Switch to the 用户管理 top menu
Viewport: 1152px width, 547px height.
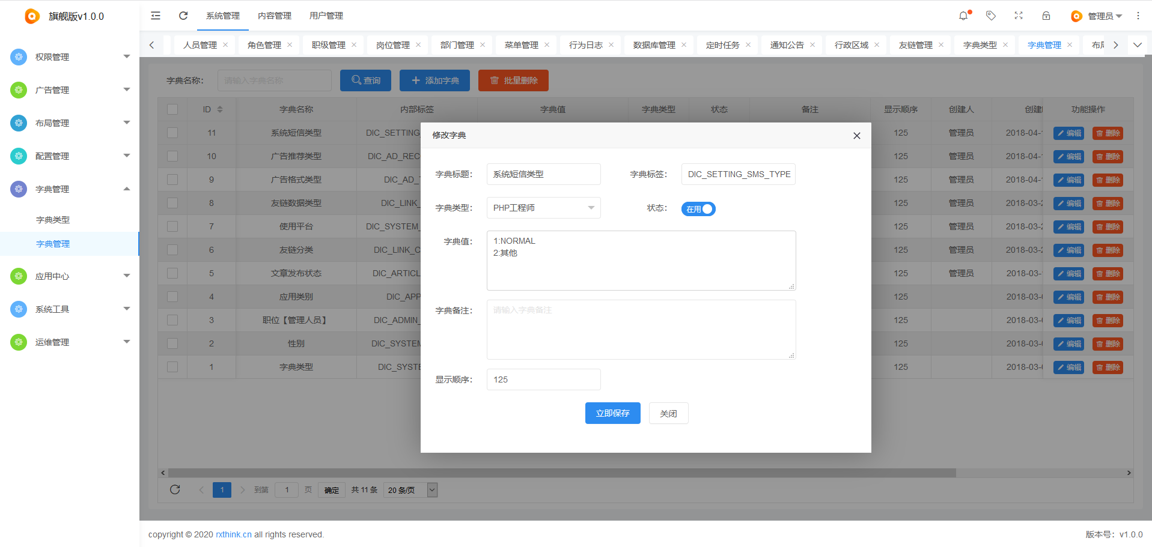[326, 16]
